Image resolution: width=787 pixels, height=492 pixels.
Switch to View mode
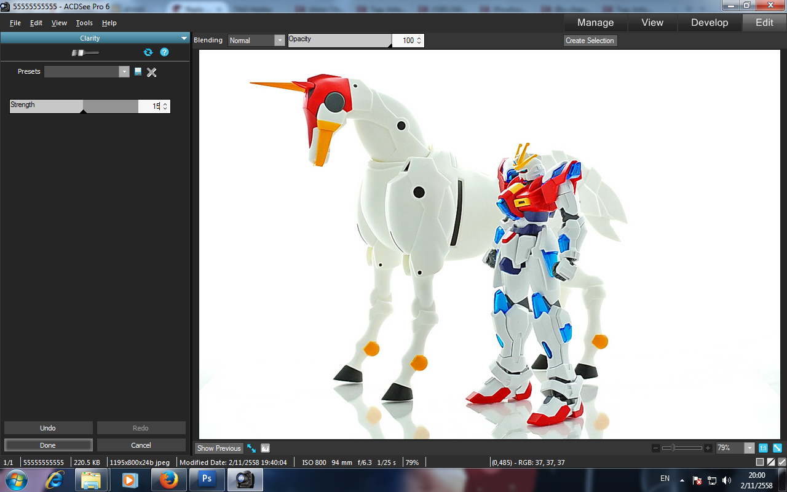[x=652, y=23]
